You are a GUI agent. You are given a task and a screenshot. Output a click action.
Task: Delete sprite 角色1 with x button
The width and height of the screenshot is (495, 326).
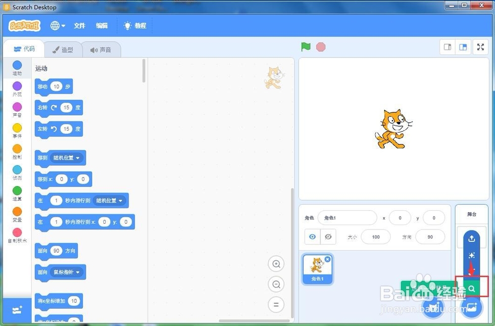328,259
